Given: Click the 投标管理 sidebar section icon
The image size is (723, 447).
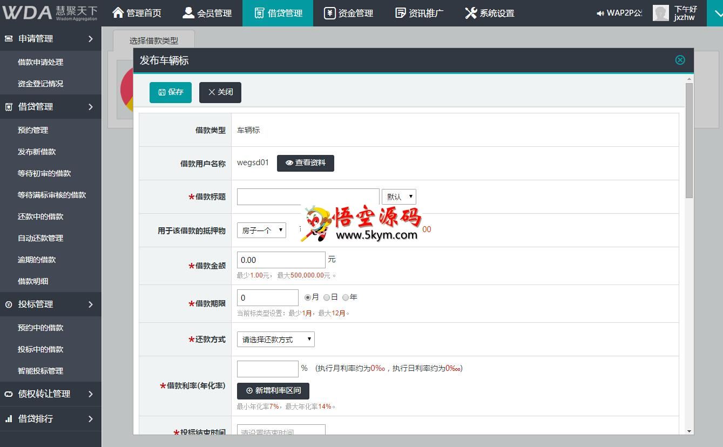Looking at the screenshot, I should coord(9,304).
